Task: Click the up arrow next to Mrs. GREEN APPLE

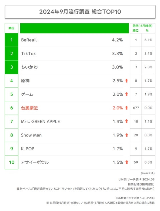Action: click(x=127, y=121)
